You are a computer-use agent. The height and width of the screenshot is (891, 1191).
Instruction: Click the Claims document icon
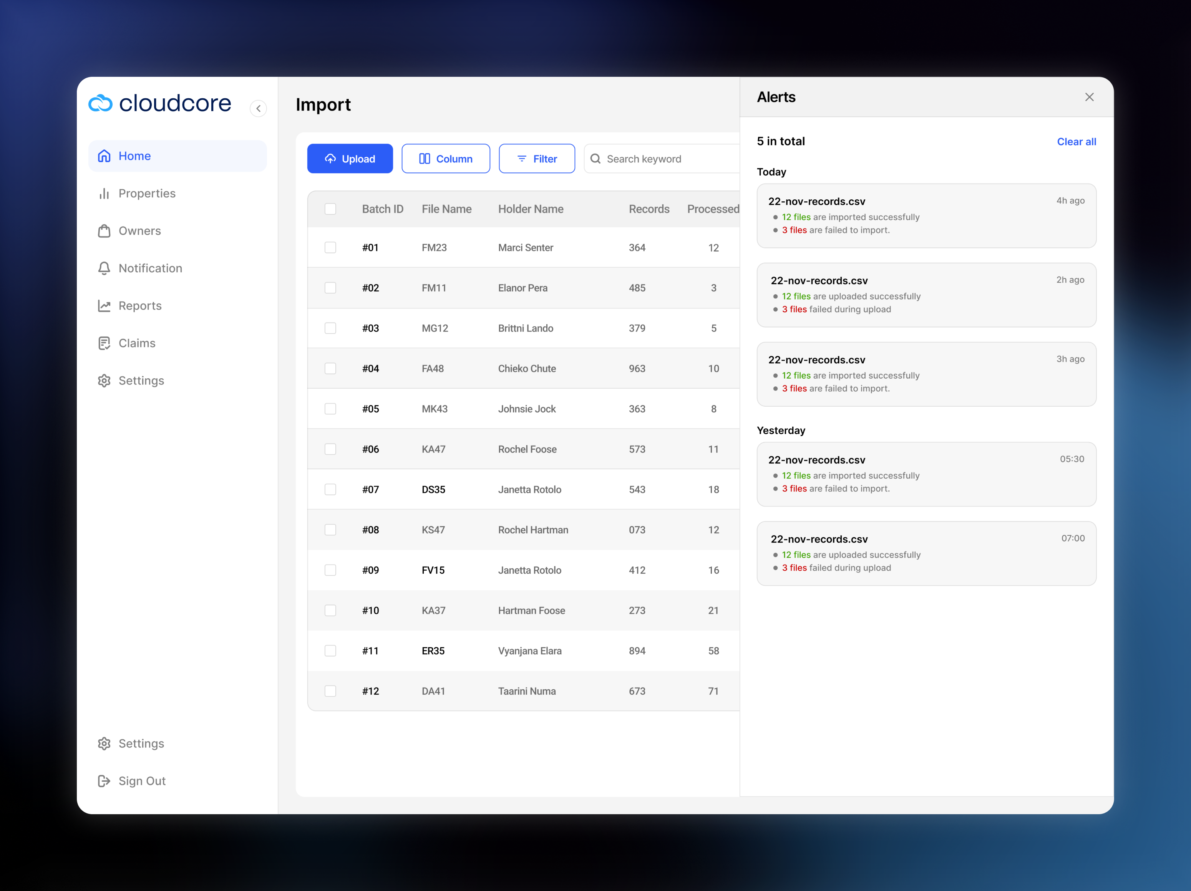click(104, 343)
